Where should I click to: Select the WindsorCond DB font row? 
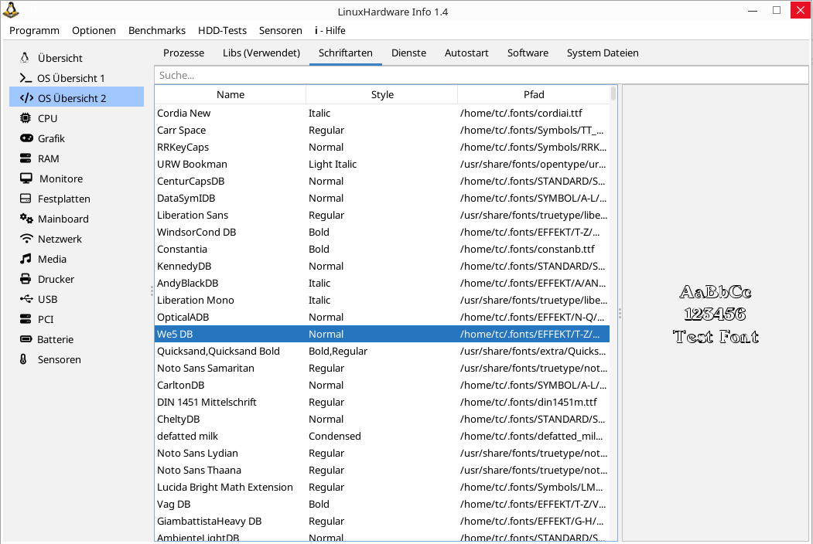(382, 232)
